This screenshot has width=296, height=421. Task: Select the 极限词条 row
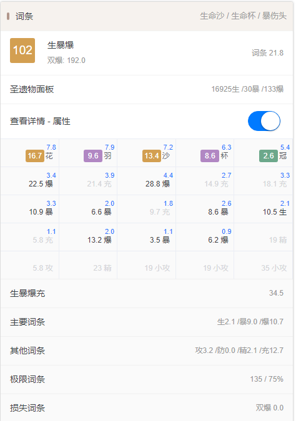pos(147,380)
